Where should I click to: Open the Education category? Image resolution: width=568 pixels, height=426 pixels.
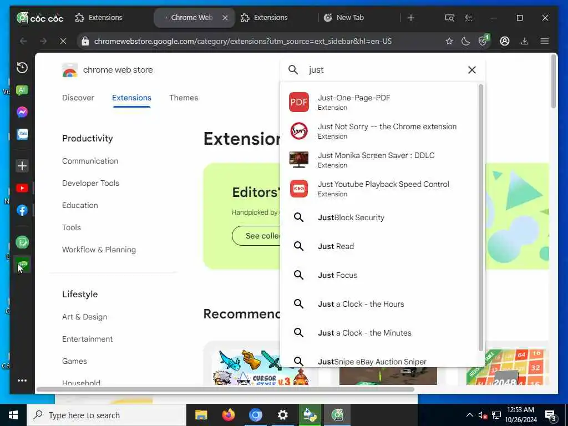(x=80, y=205)
